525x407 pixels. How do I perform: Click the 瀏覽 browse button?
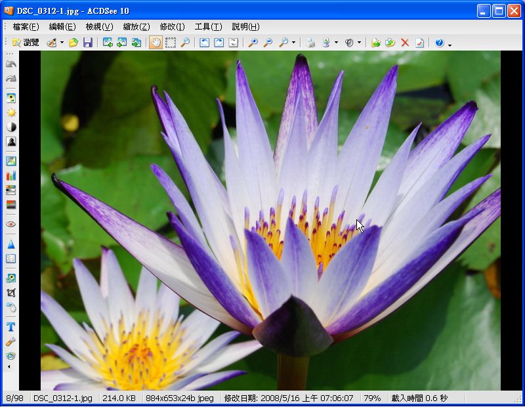[25, 43]
